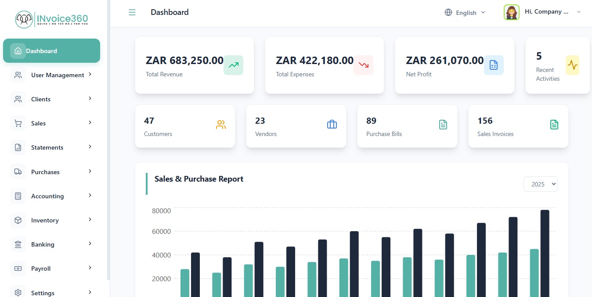Click the Purchase Bills document icon
Screen dimensions: 592x297
(443, 125)
